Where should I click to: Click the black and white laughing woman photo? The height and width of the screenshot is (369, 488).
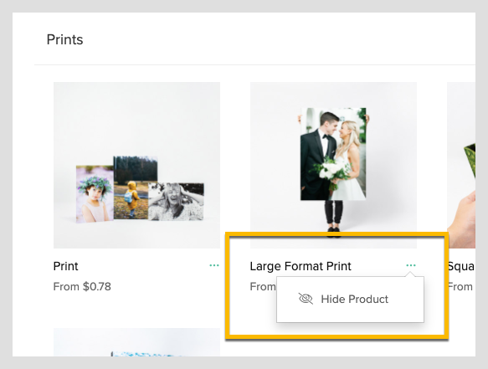pos(176,202)
